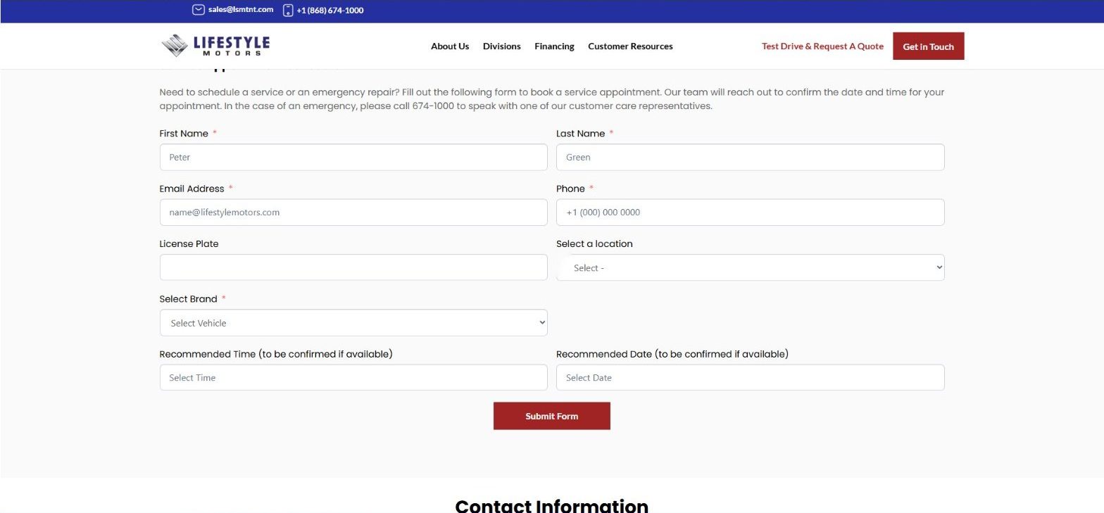Image resolution: width=1104 pixels, height=513 pixels.
Task: Click the envelope email icon
Action: pos(199,10)
